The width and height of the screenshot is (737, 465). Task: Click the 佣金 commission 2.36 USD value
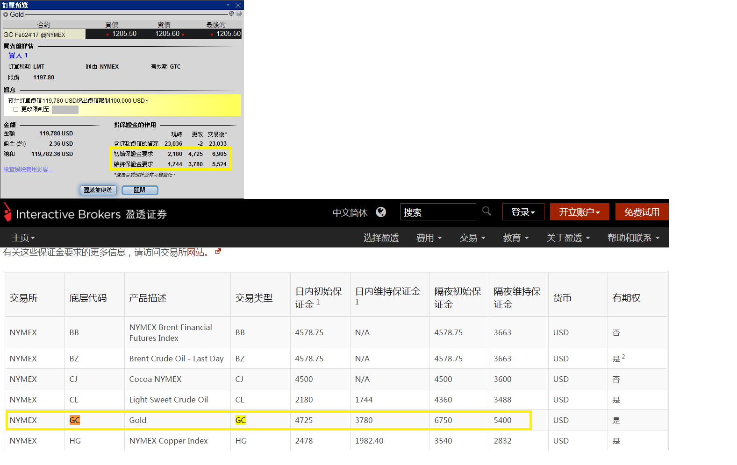(61, 144)
